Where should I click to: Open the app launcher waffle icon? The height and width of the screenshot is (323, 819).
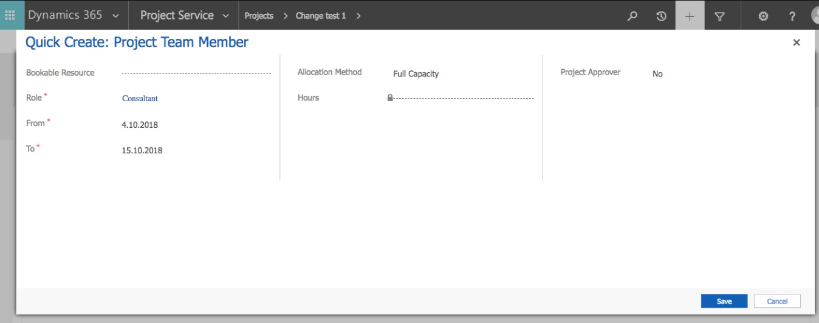coord(10,15)
